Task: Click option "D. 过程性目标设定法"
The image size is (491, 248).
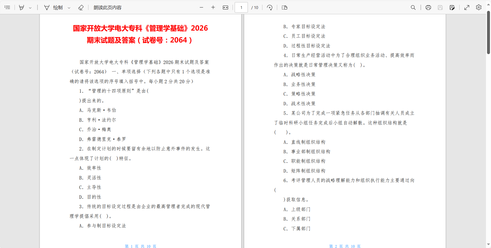Action: click(307, 46)
